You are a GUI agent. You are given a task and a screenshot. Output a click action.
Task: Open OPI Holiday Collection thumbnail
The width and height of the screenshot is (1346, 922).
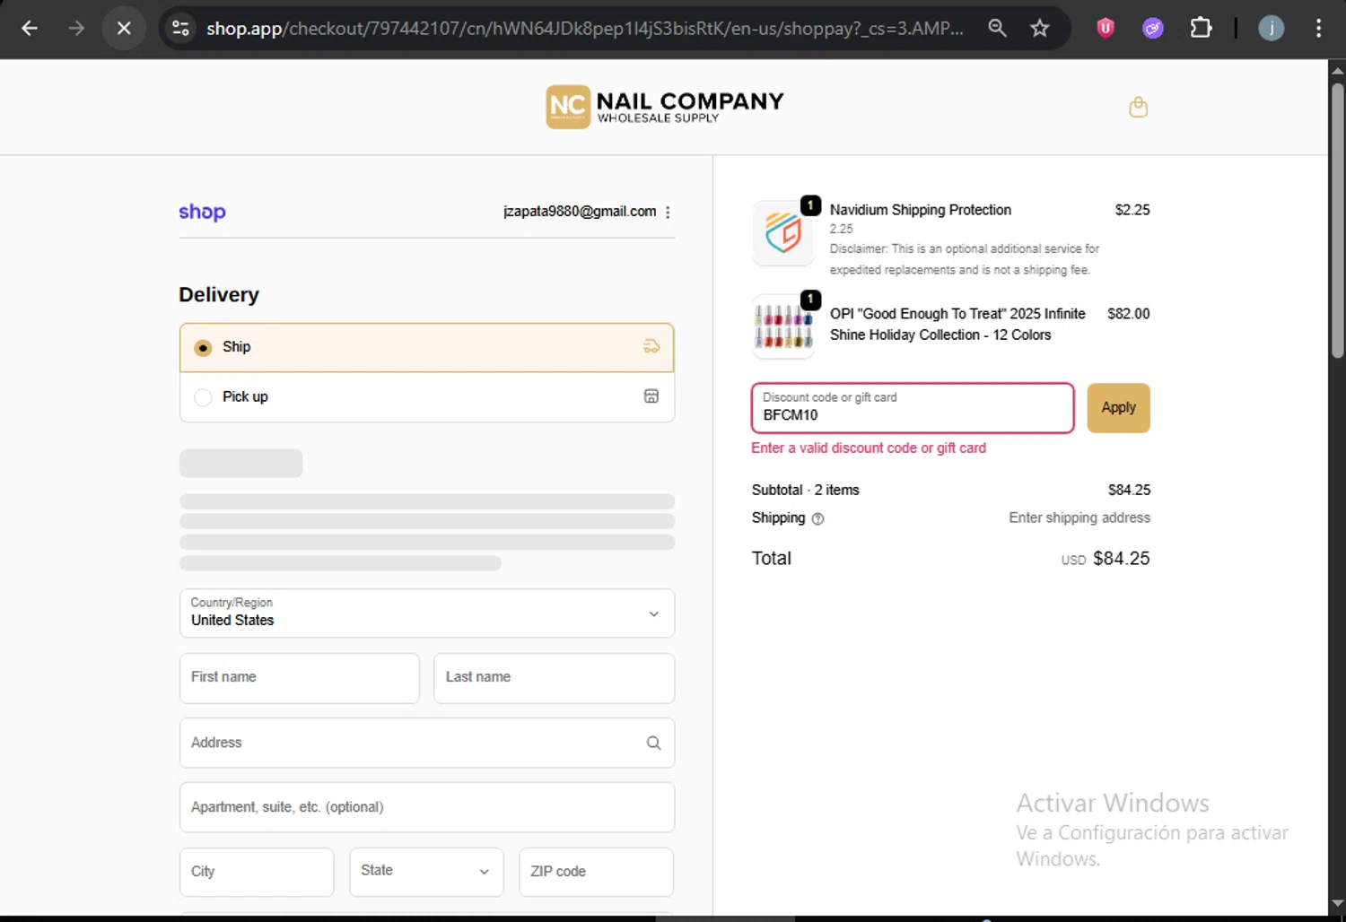click(782, 326)
